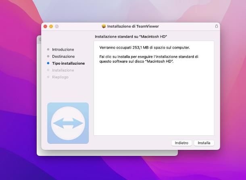Click the Installa button

coord(204,143)
